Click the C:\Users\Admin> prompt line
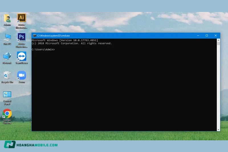This screenshot has height=152, width=228. pos(43,50)
